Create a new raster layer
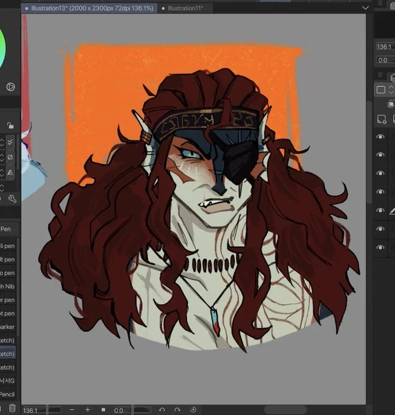Screen dimensions: 395x415 pyautogui.click(x=382, y=119)
